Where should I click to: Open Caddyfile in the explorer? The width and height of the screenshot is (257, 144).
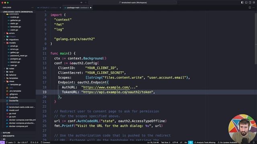coord(13,98)
